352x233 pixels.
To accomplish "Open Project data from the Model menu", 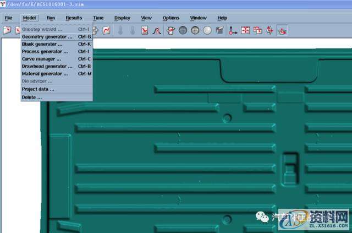I will (x=38, y=89).
